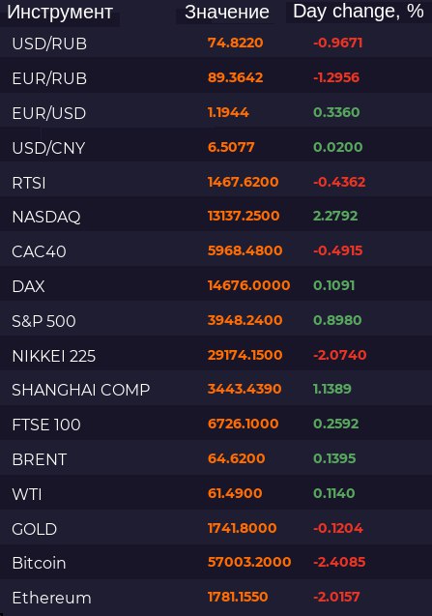432x616 pixels.
Task: Click the Значение column header
Action: (x=227, y=13)
